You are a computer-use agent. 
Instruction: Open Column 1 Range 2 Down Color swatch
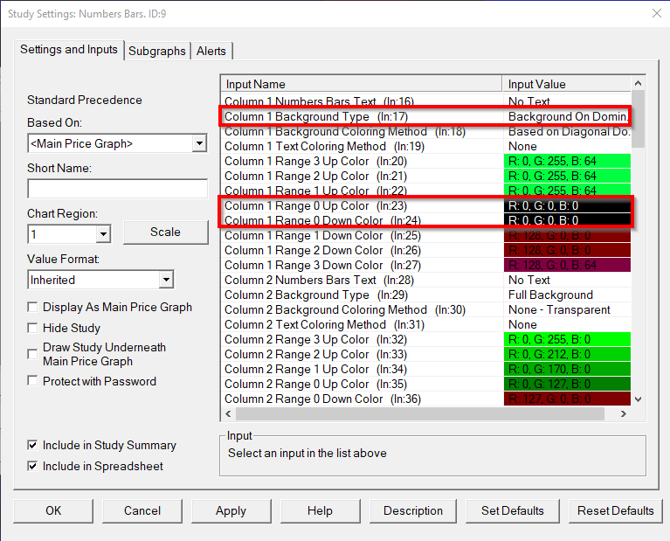click(x=567, y=250)
